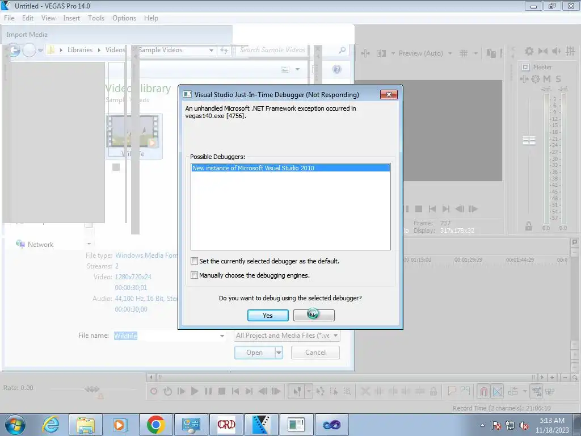
Task: Toggle Automatic Crossfades icon
Action: (497, 391)
